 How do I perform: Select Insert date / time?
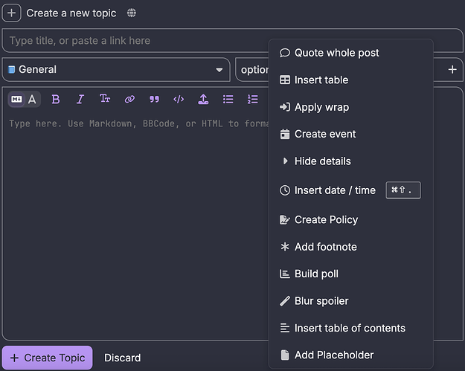(351, 190)
